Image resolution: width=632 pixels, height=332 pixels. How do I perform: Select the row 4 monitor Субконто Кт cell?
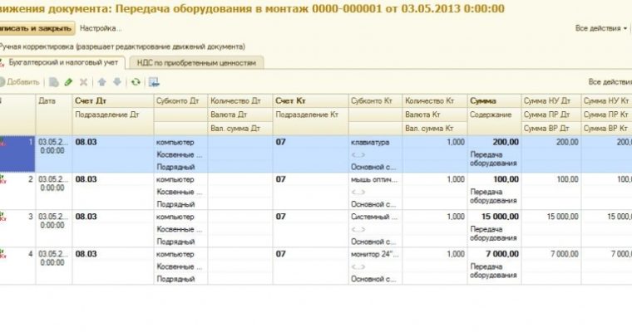point(375,253)
